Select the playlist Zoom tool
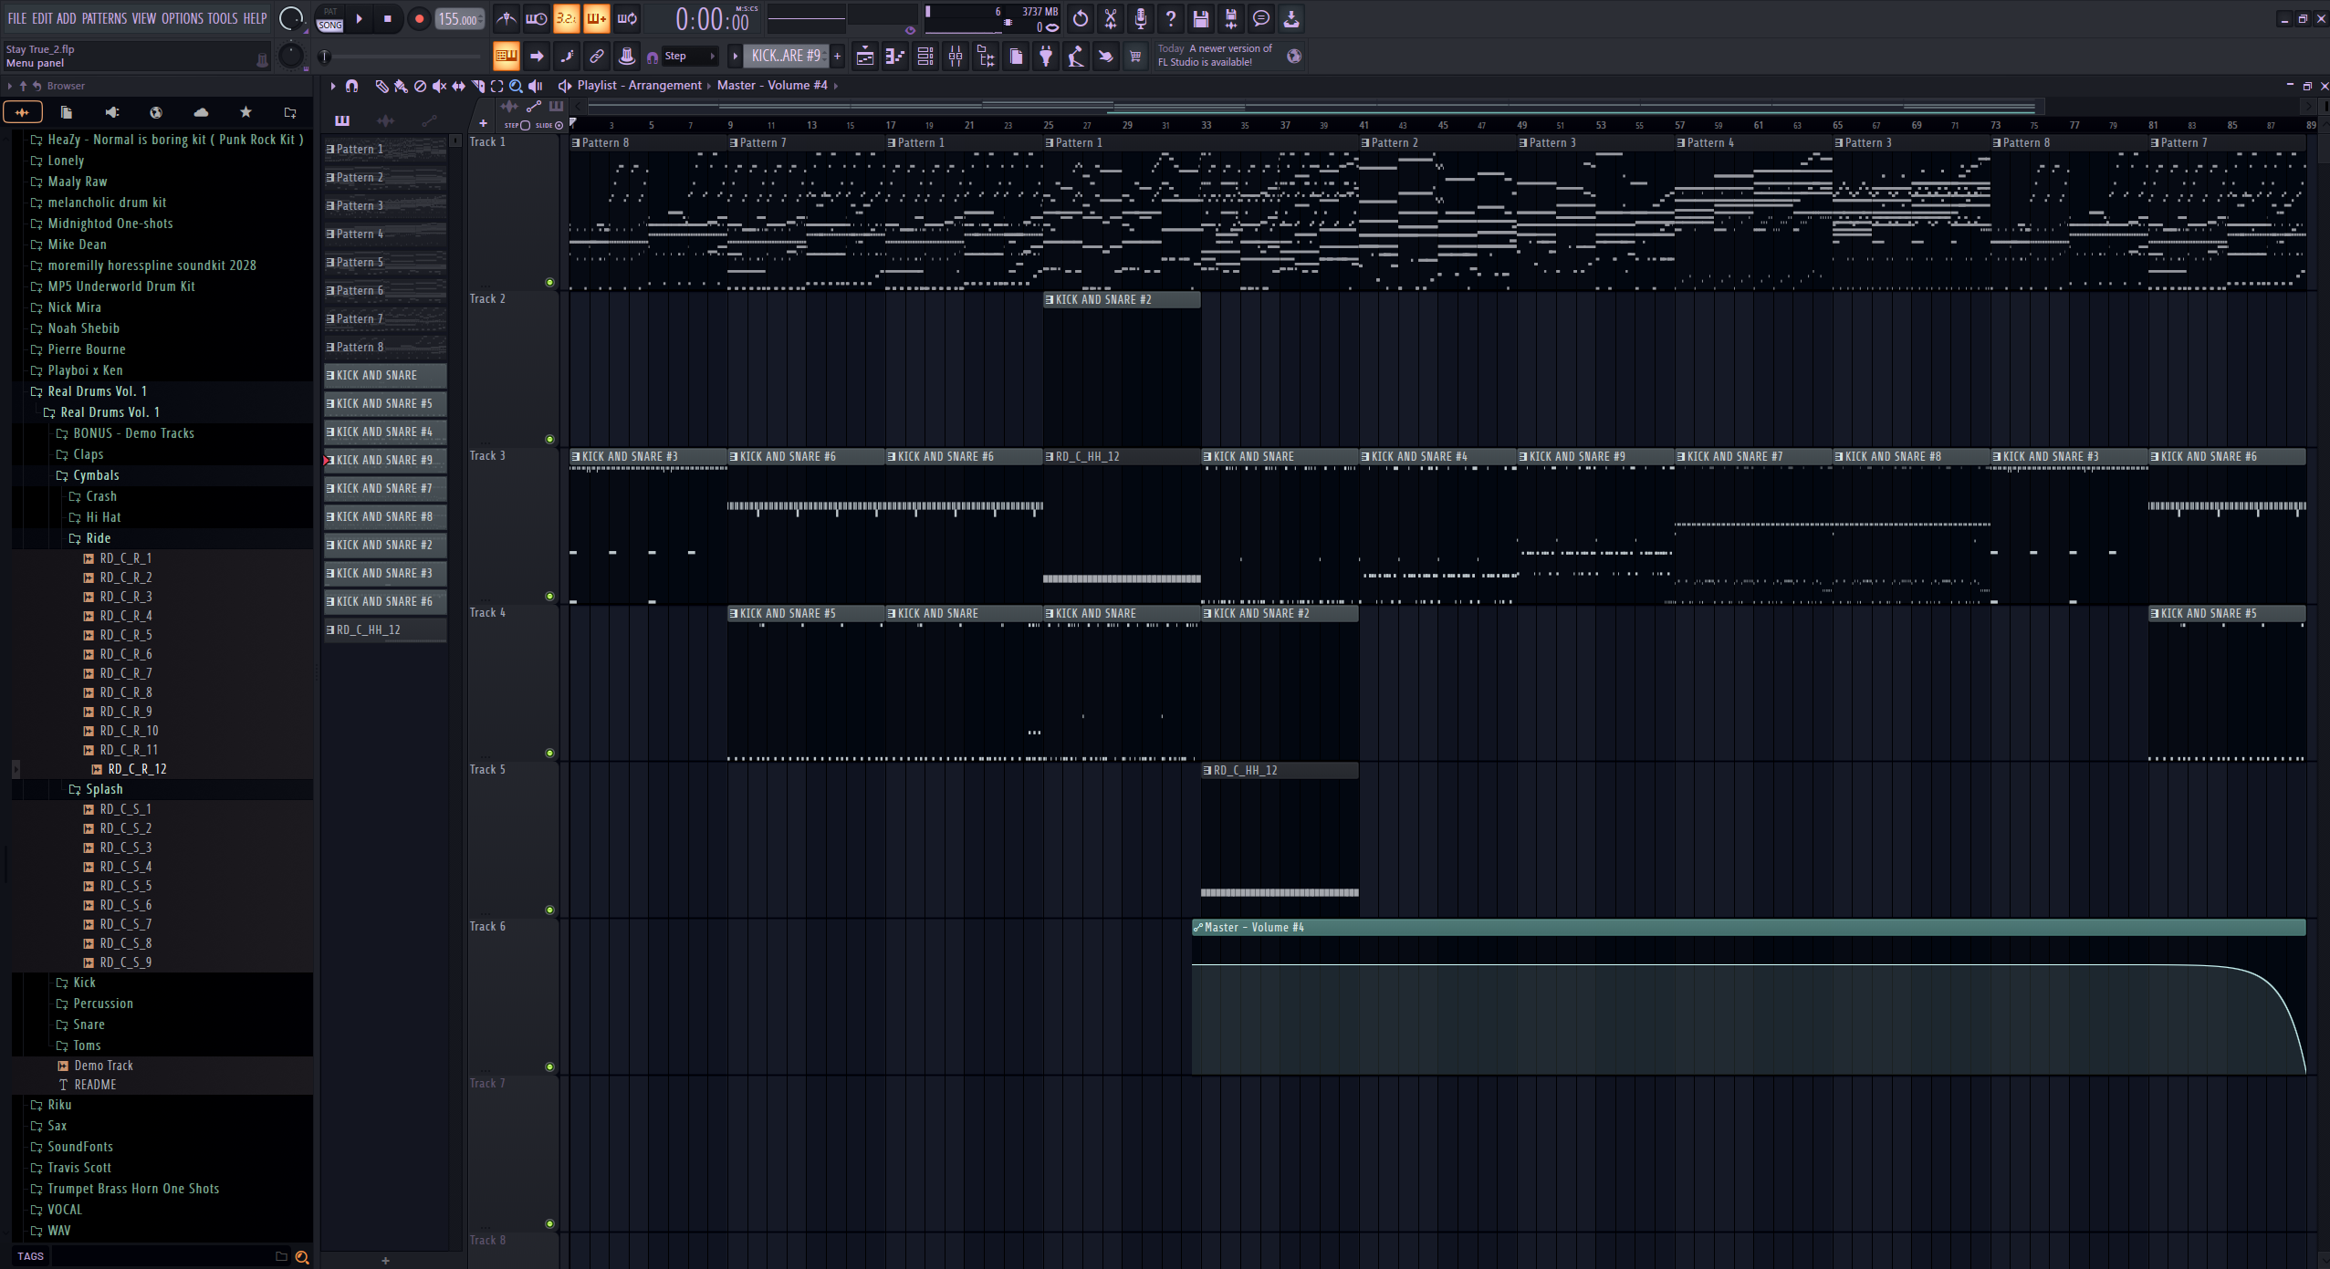The height and width of the screenshot is (1269, 2330). coord(516,86)
